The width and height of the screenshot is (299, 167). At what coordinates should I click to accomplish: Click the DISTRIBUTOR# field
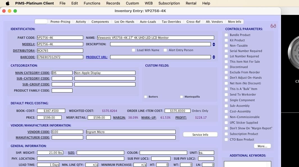tap(60, 51)
